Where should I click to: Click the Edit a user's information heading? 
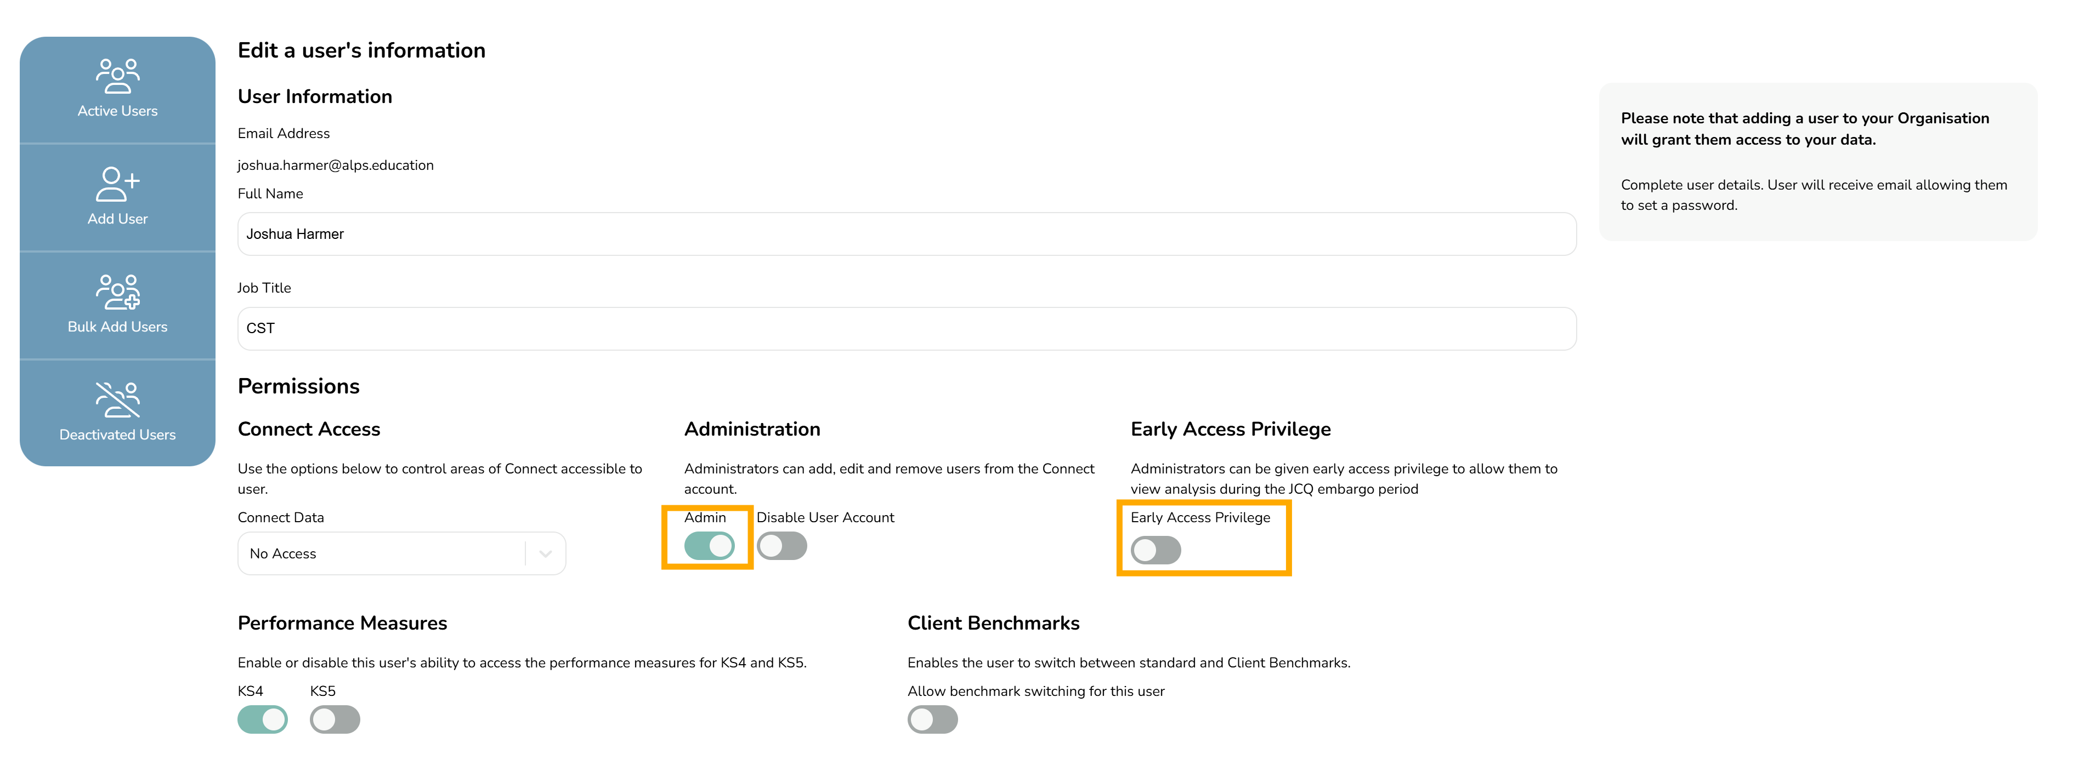click(361, 50)
